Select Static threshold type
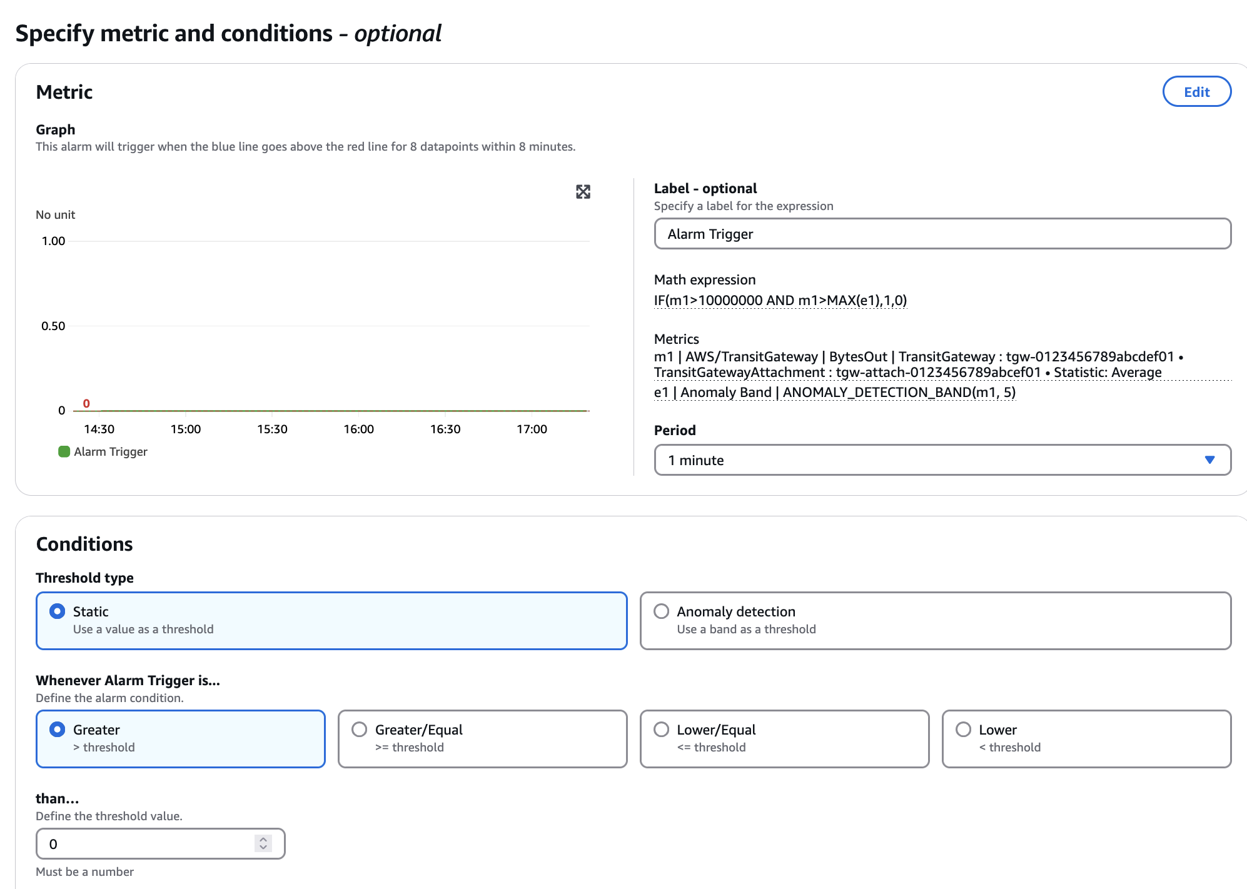The width and height of the screenshot is (1247, 889). (58, 611)
